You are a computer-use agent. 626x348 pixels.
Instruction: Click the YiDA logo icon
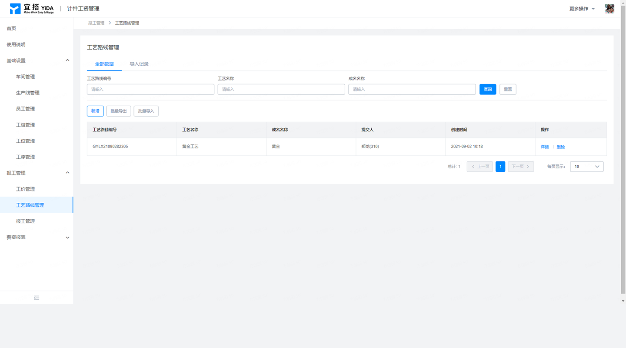click(15, 9)
